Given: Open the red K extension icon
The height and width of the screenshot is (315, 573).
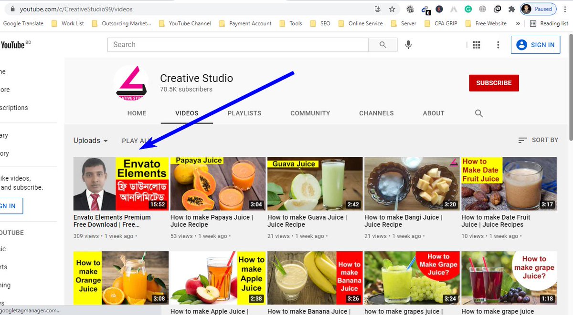Looking at the screenshot, I should point(439,9).
